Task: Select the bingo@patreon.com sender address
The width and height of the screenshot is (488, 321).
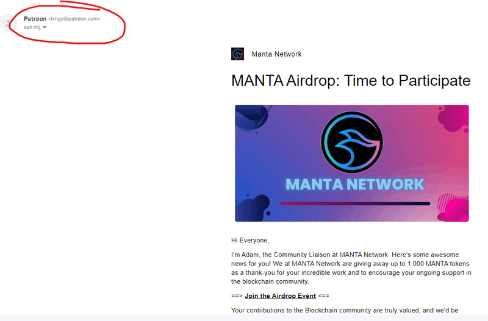Action: click(74, 19)
